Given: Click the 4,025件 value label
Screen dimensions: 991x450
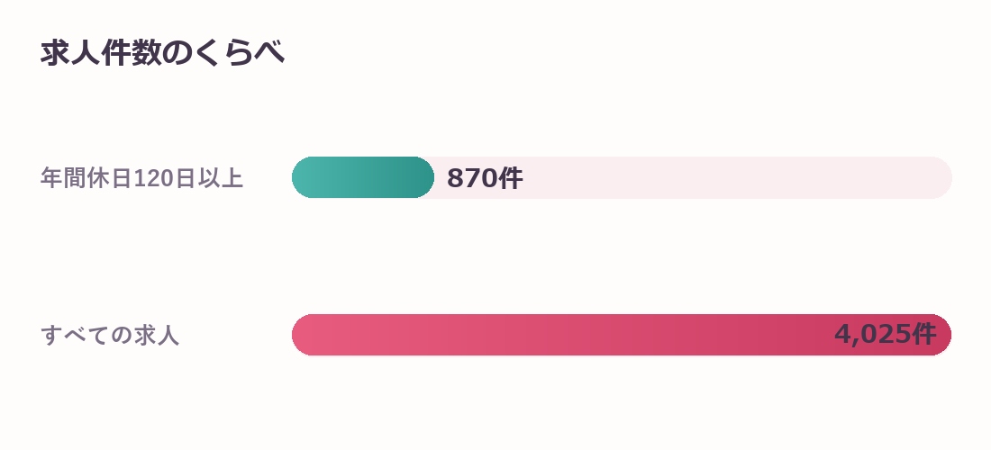Looking at the screenshot, I should 885,335.
